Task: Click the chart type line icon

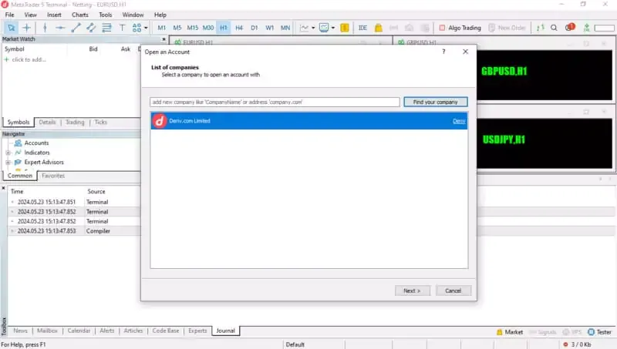Action: point(304,28)
